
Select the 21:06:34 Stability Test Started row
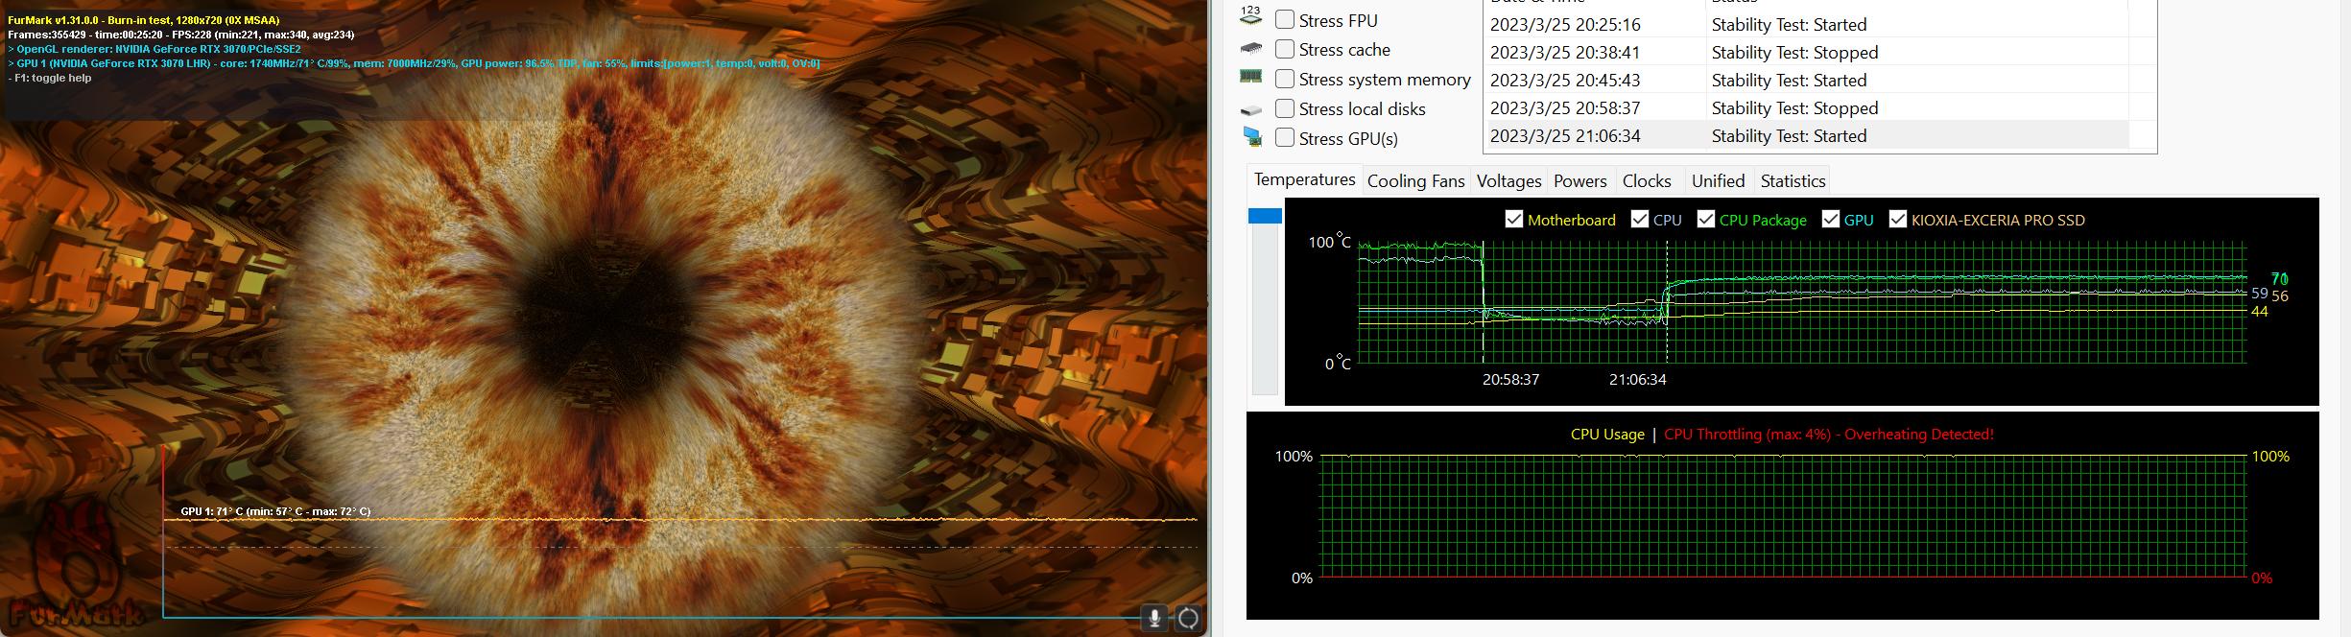point(1804,136)
